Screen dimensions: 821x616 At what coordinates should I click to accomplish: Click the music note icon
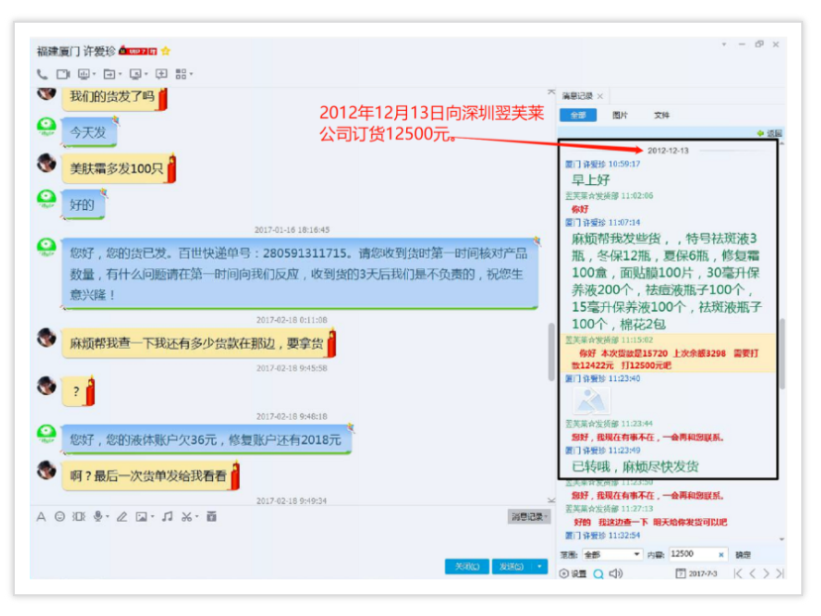click(x=166, y=516)
